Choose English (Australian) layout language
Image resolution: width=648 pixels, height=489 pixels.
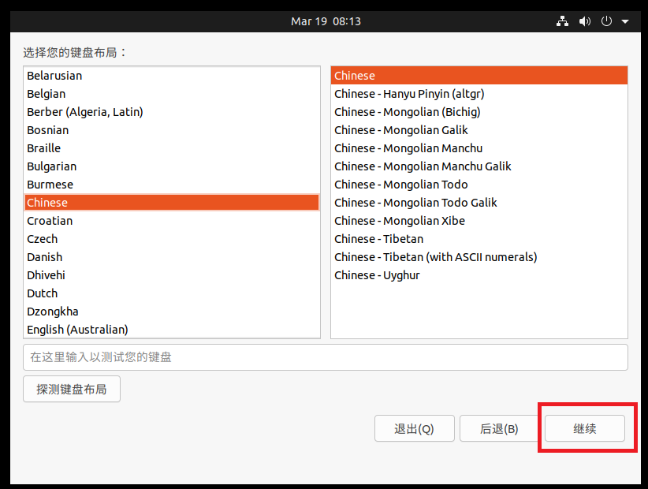click(77, 330)
